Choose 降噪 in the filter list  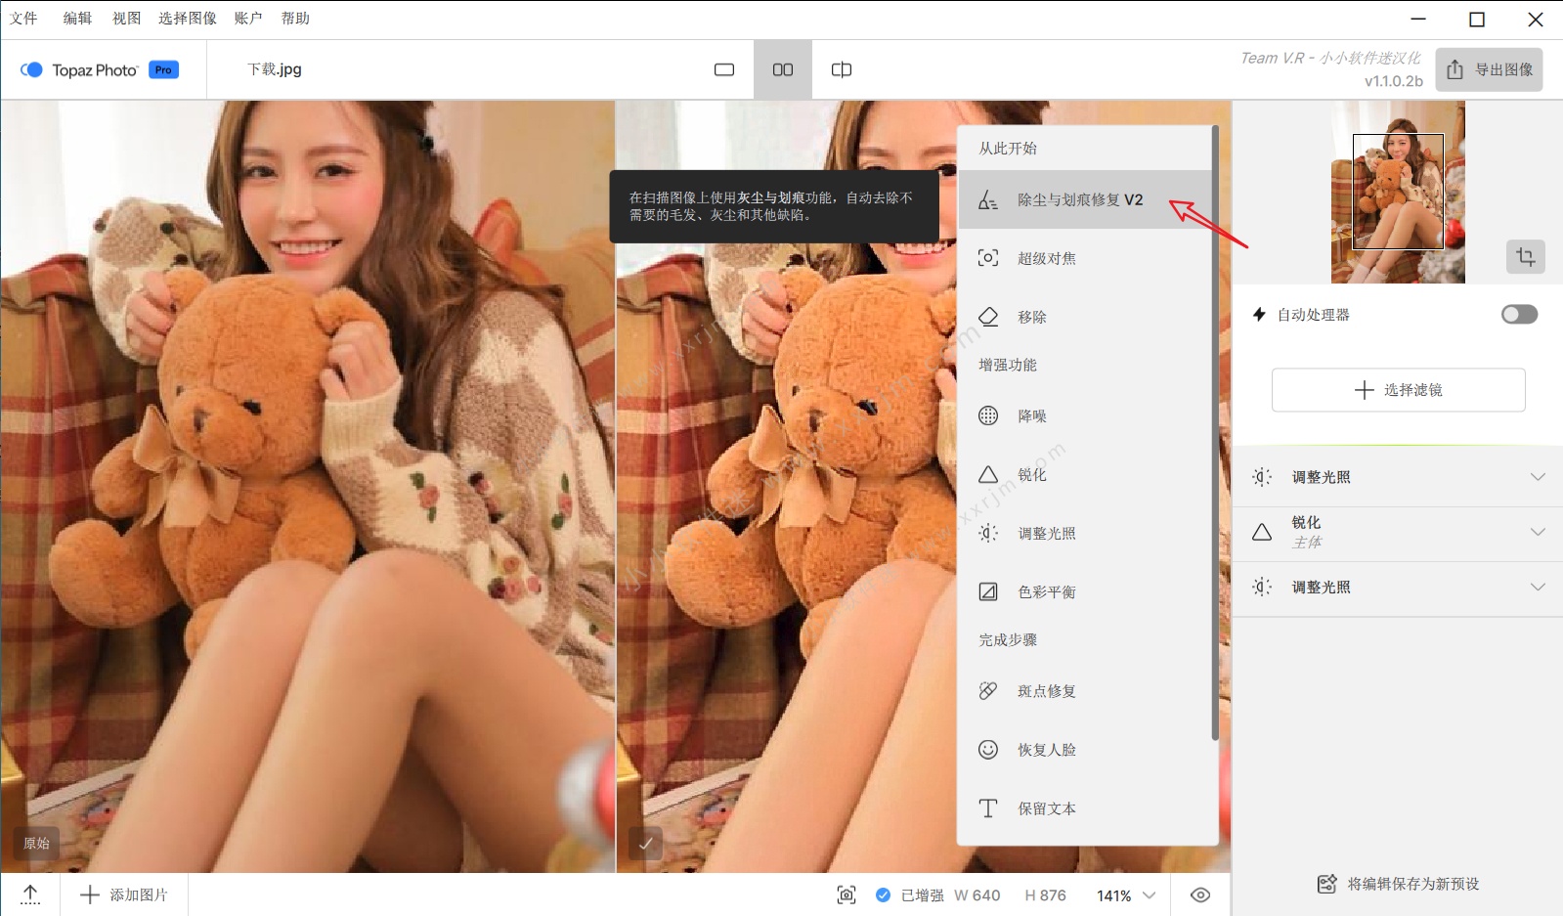pos(1085,415)
